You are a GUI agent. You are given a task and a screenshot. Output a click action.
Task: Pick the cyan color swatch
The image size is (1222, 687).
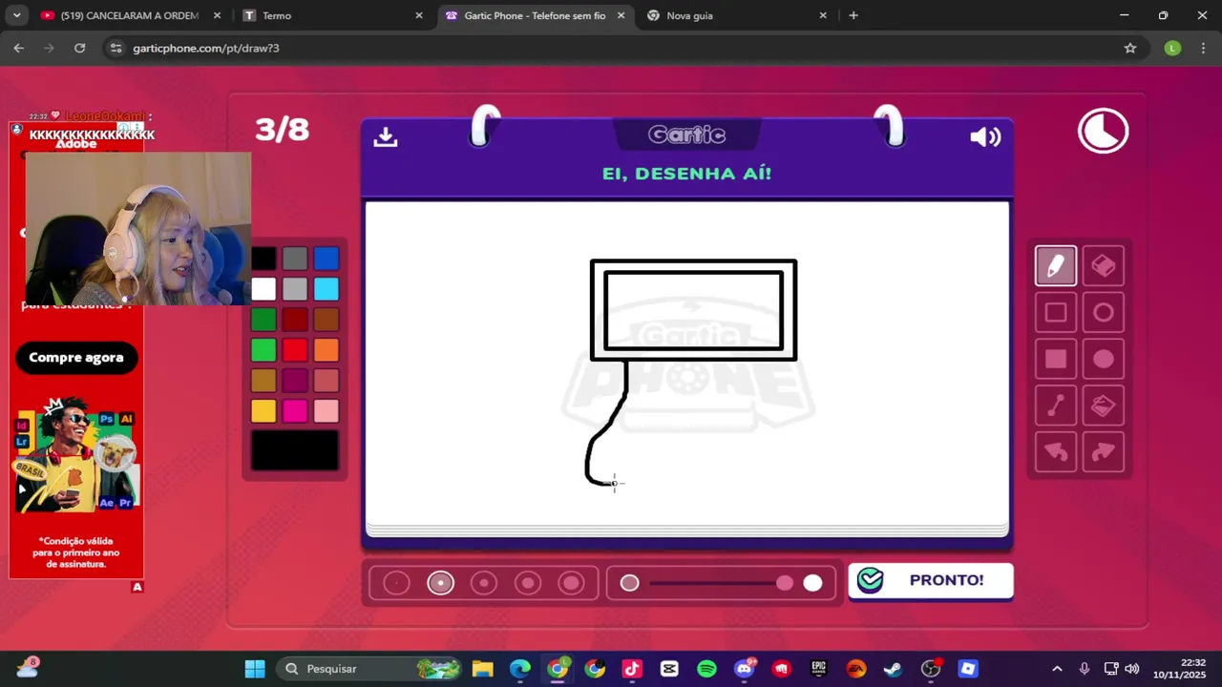pyautogui.click(x=327, y=289)
